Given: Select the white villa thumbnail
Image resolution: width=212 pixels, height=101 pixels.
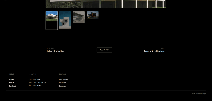Looking at the screenshot, I should click(x=51, y=20).
